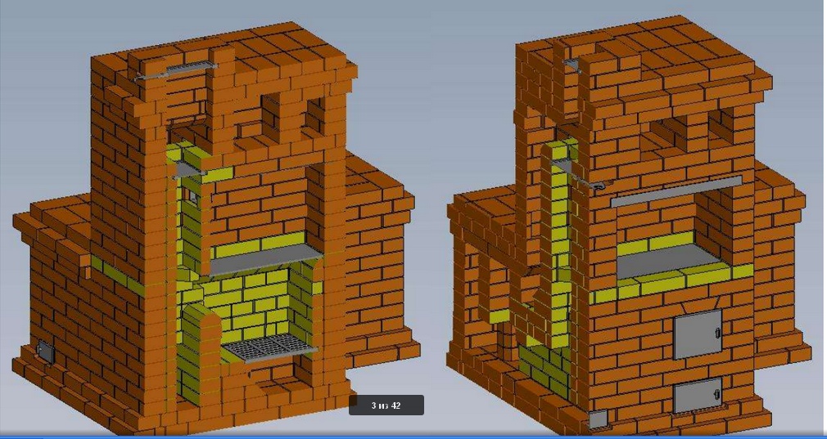Click the right square niche atop the left stove
Image resolution: width=827 pixels, height=439 pixels.
coord(314,119)
